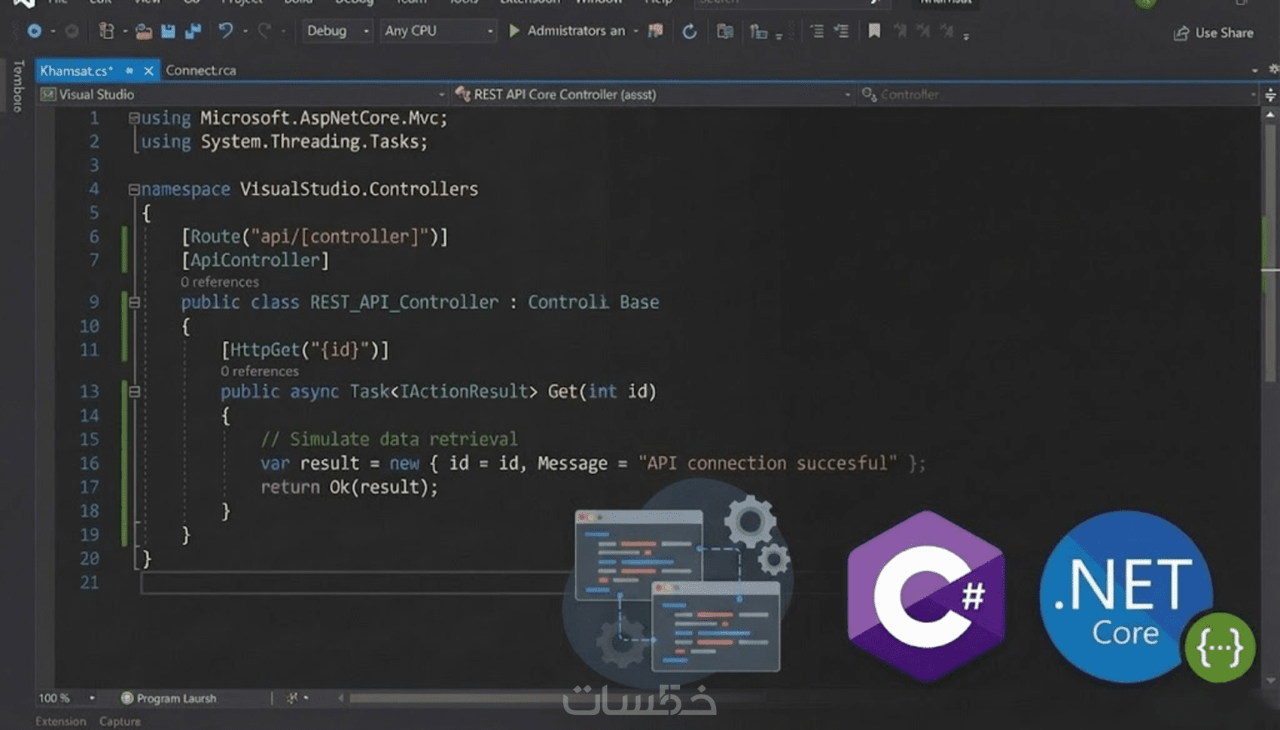Click the greyed navigate forward button
The width and height of the screenshot is (1280, 730).
click(x=72, y=31)
